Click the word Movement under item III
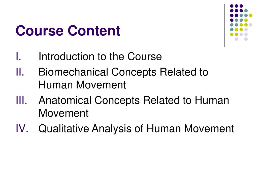This screenshot has width=258, height=193. (63, 113)
